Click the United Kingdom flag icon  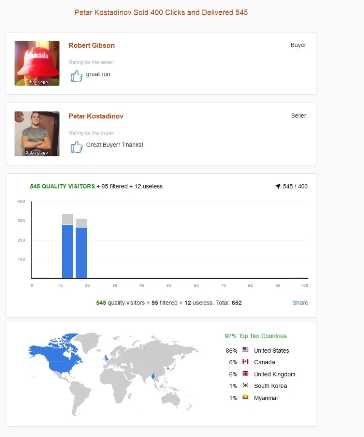[245, 373]
